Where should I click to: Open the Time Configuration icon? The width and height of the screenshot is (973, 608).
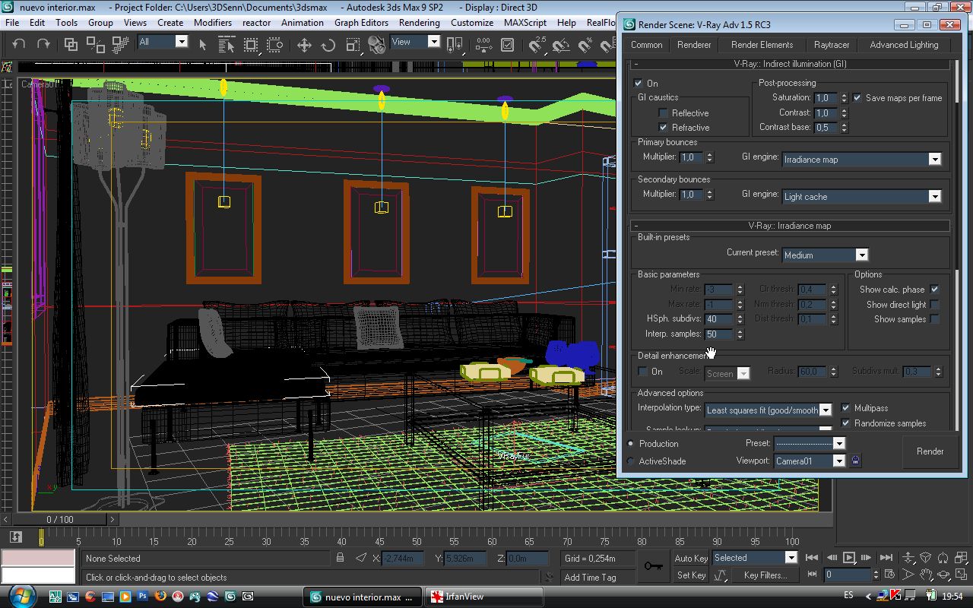point(889,575)
